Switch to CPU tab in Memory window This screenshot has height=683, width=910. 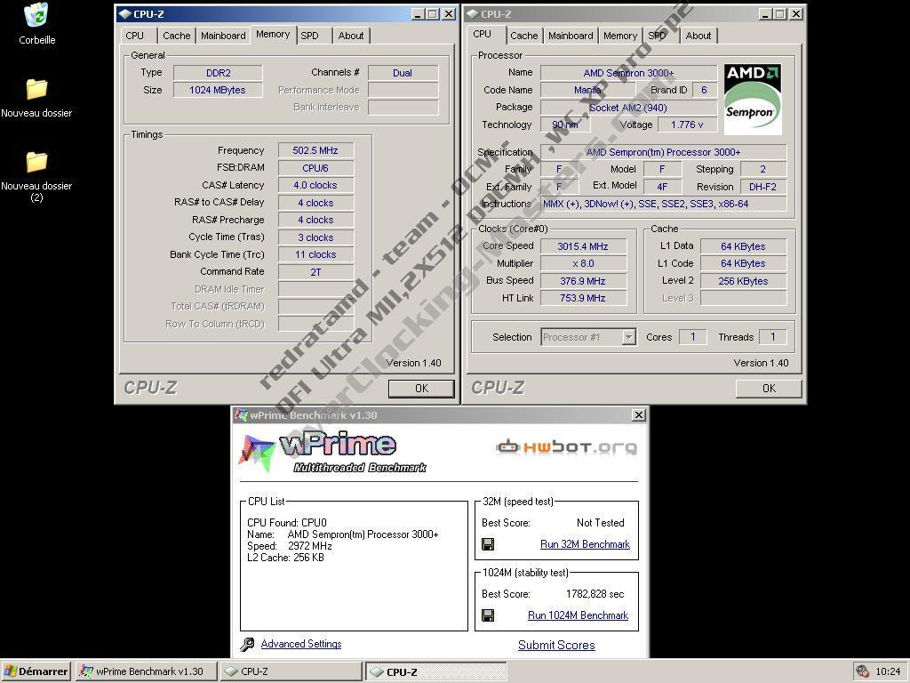point(135,36)
